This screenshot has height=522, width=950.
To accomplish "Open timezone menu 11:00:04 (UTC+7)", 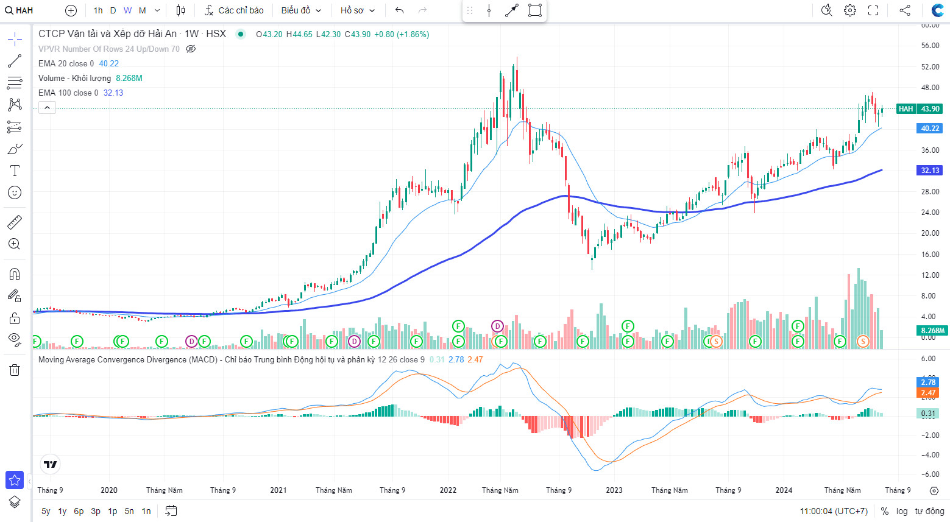I will click(x=834, y=511).
